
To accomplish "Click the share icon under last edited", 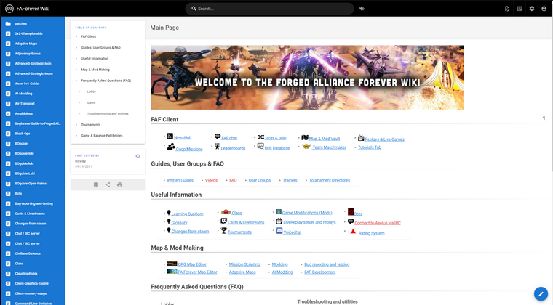I will (x=108, y=184).
